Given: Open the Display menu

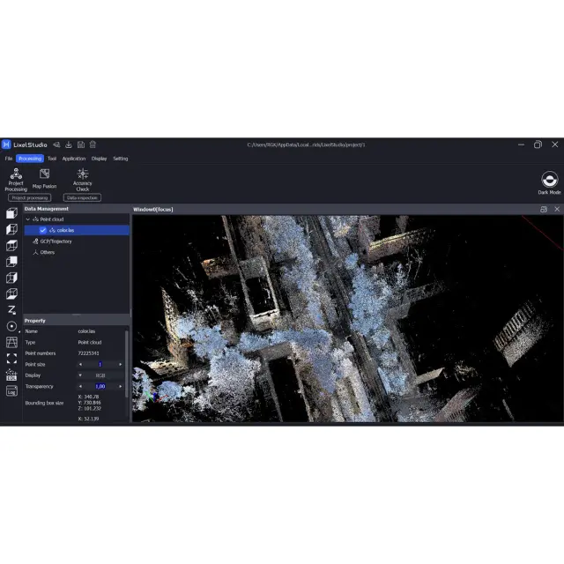Looking at the screenshot, I should coord(99,159).
